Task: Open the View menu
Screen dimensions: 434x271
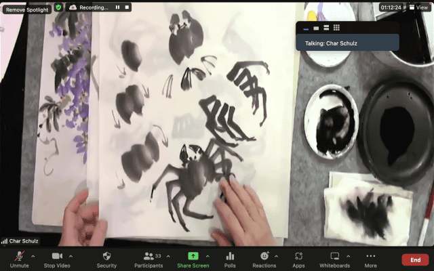Action: [x=419, y=7]
